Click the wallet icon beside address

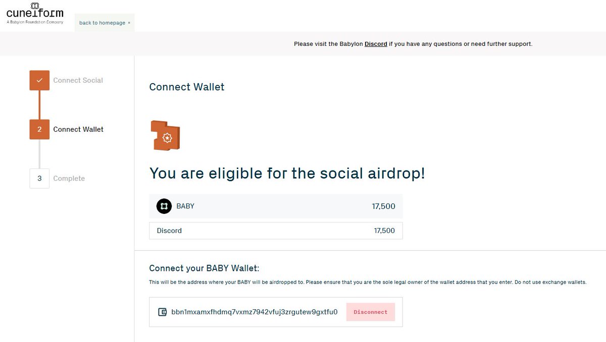point(163,312)
